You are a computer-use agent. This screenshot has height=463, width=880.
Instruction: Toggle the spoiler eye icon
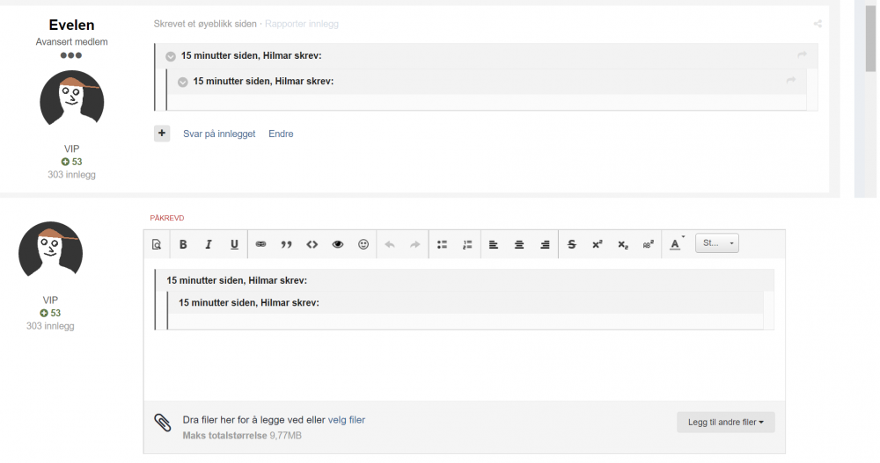click(337, 244)
